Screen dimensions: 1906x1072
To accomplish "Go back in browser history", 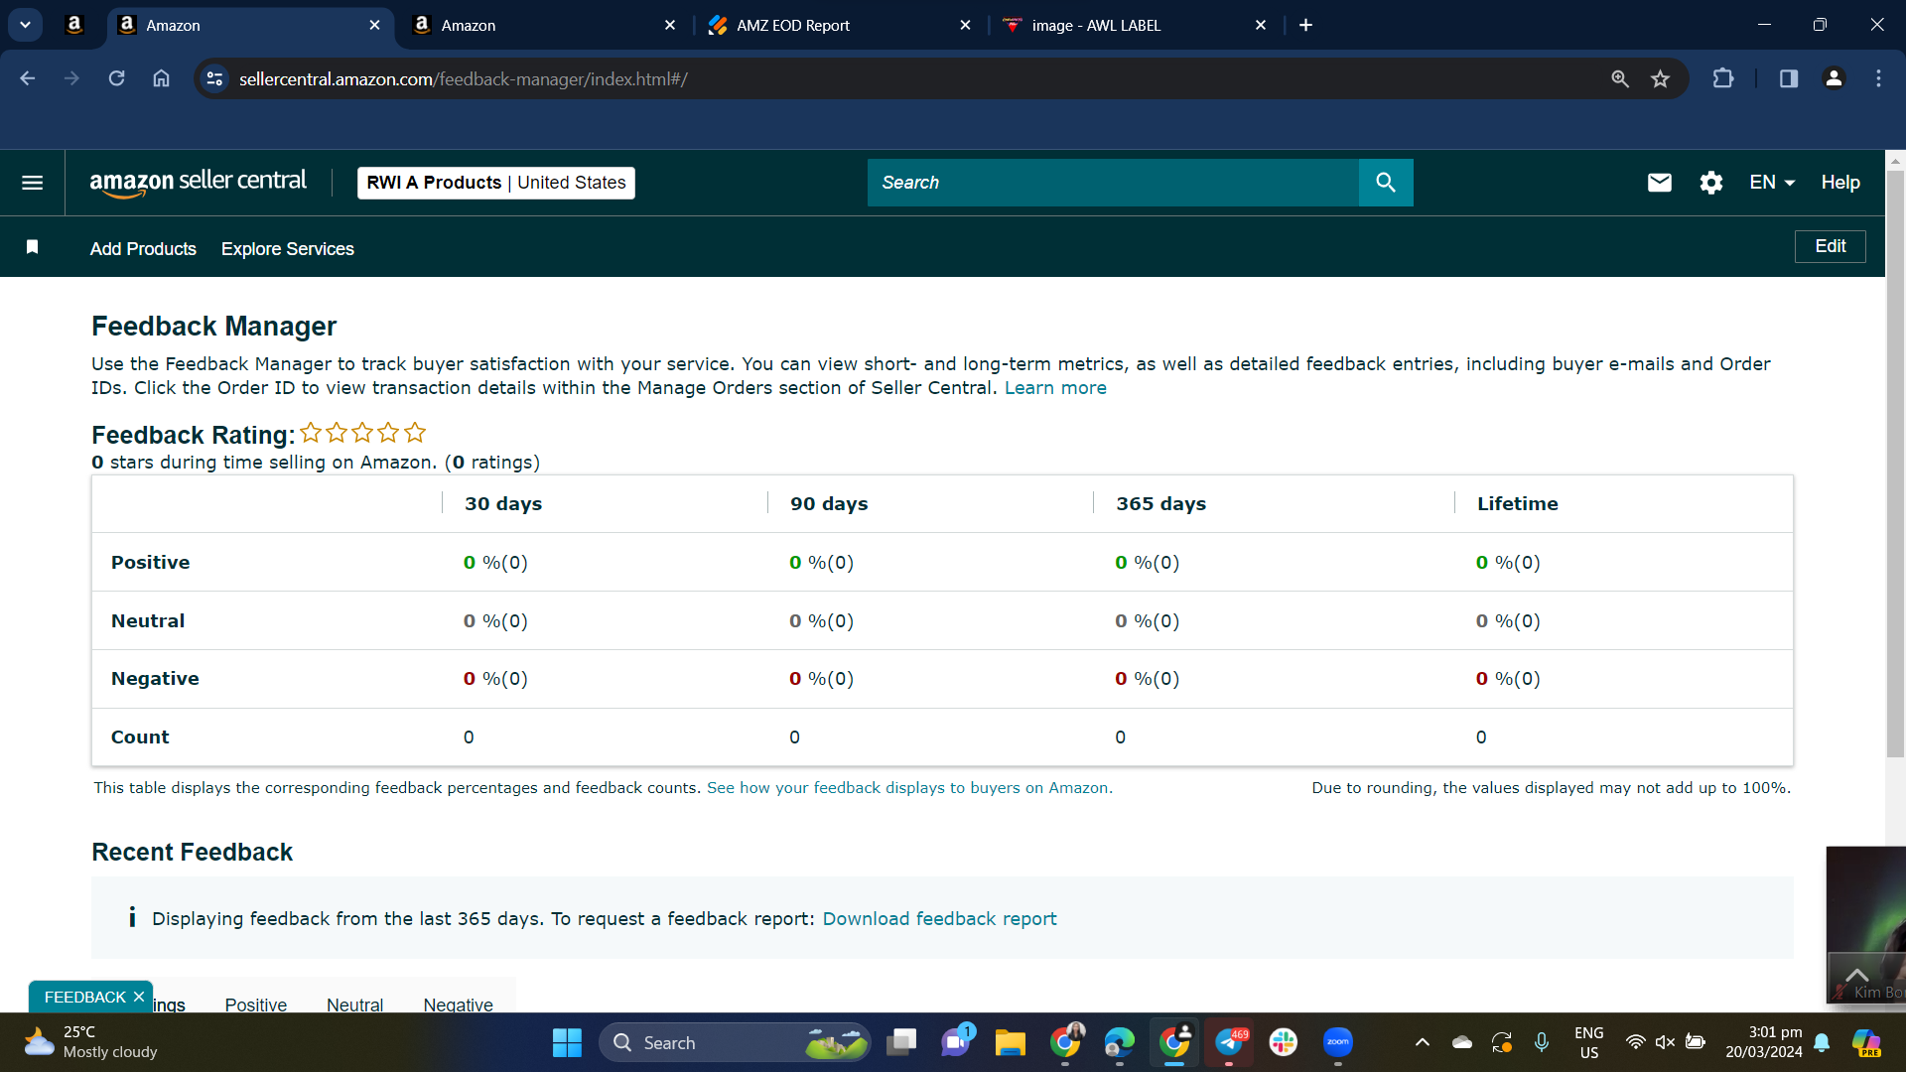I will click(27, 78).
